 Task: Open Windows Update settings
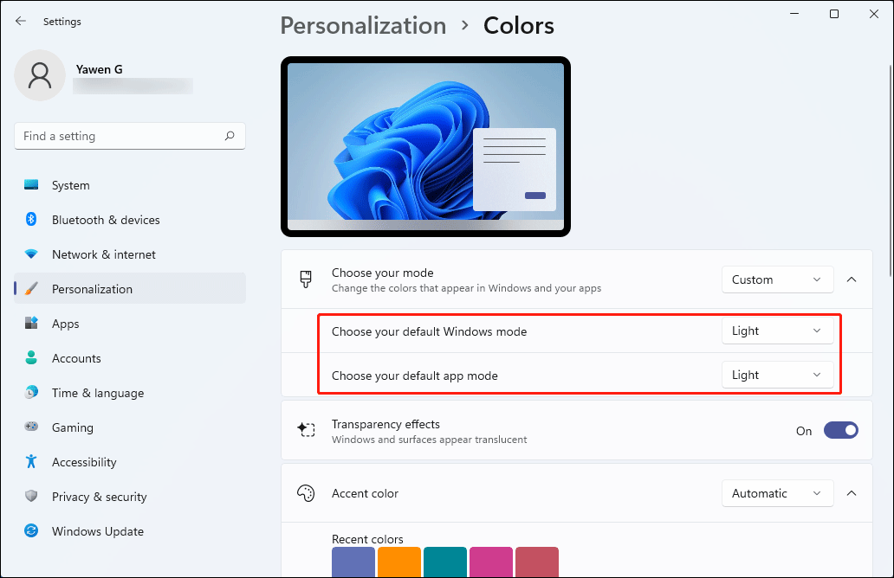(x=130, y=531)
